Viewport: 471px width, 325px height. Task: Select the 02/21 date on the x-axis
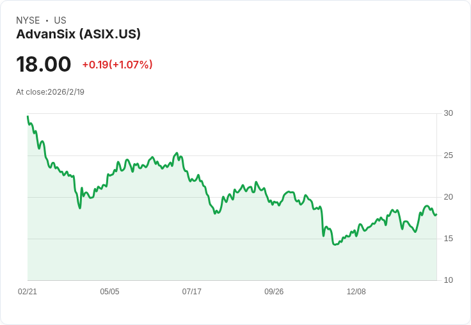[x=28, y=292]
